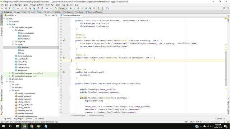Click the Back navigation arrow in toolbar
Image resolution: width=230 pixels, height=129 pixels.
click(x=47, y=8)
